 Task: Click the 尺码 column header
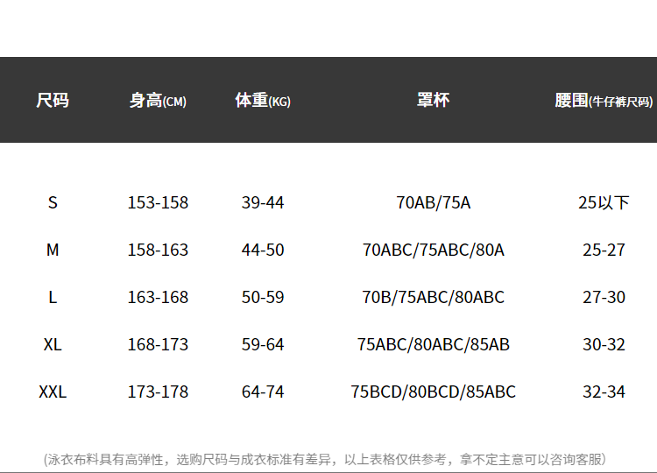[53, 101]
